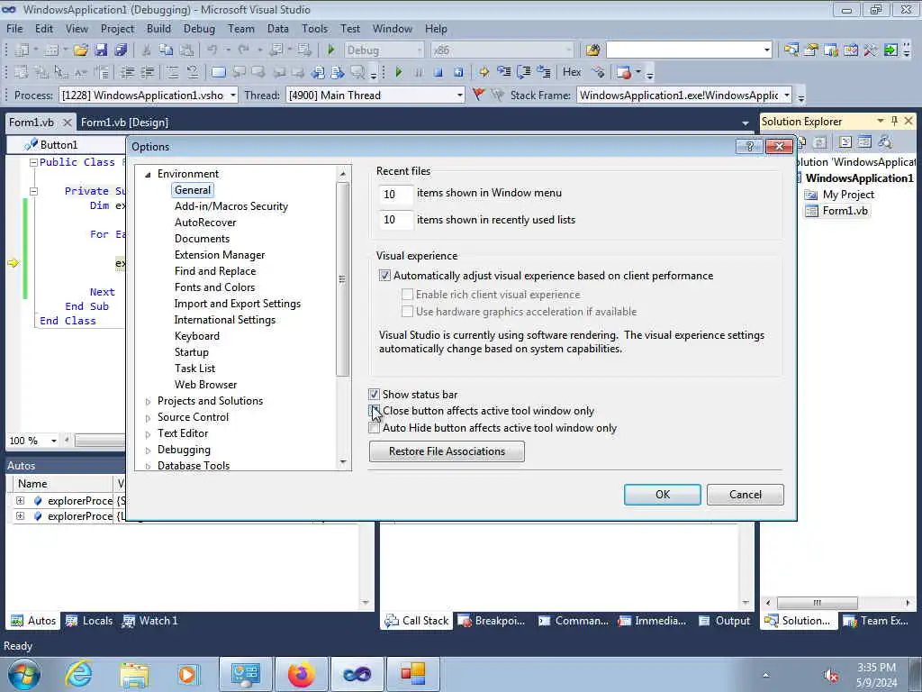
Task: Switch to the Locals tab
Action: (89, 620)
